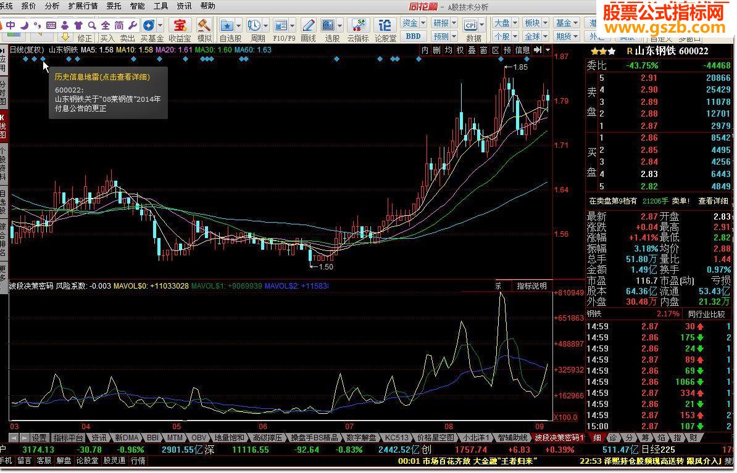Toggle the 窗 window option
Screen dimensions: 737x473
click(484, 50)
